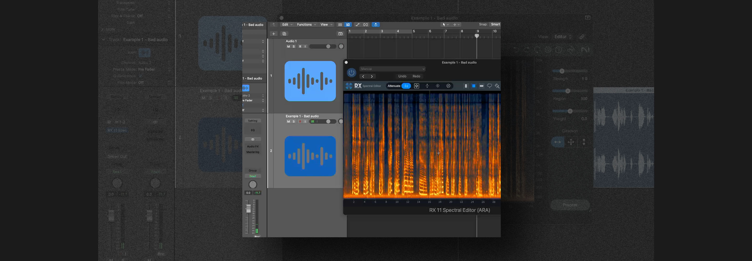
Task: Record-enable the Audio 1 track
Action: pos(300,46)
